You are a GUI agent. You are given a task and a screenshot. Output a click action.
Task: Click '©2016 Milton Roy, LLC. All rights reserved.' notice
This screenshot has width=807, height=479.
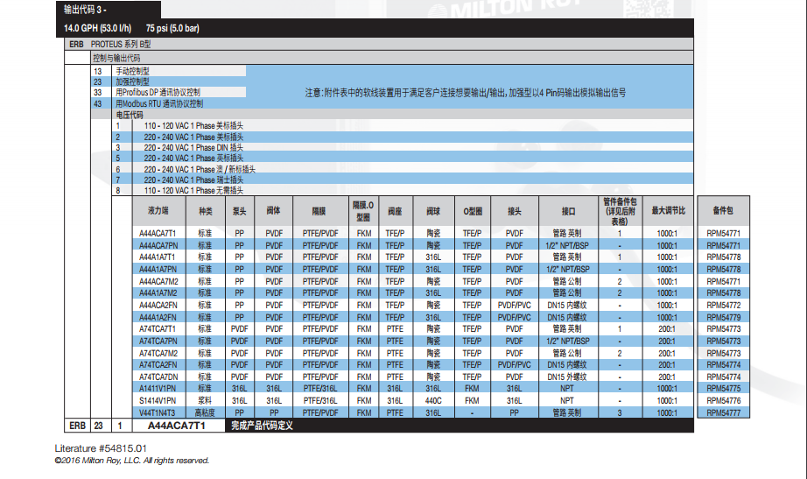pos(132,461)
